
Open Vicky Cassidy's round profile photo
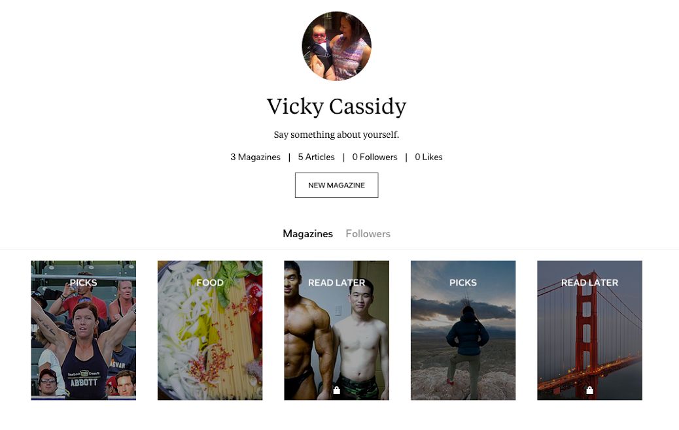pyautogui.click(x=336, y=46)
